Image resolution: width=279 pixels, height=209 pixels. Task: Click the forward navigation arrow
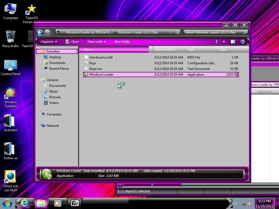point(47,33)
